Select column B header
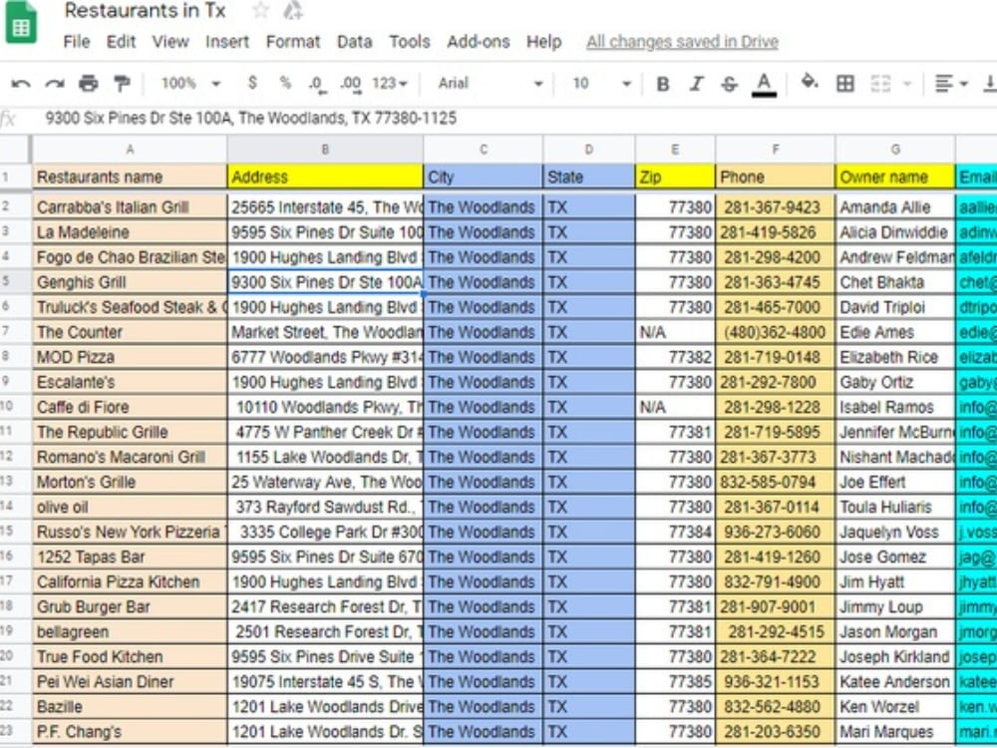Viewport: 997px width, 748px height. coord(325,150)
